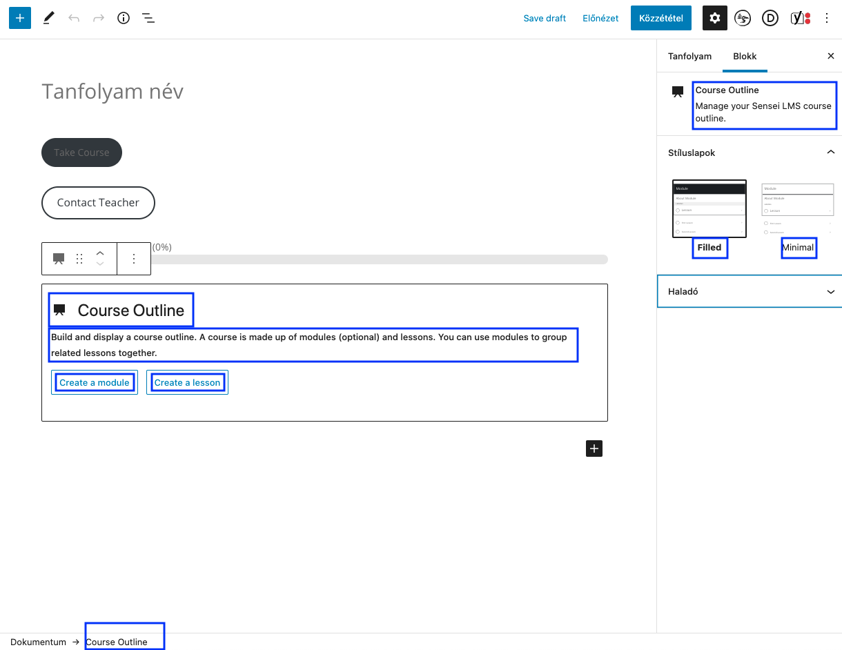Collapse the Stíluslapok panel chevron
This screenshot has height=650, width=842.
point(831,152)
